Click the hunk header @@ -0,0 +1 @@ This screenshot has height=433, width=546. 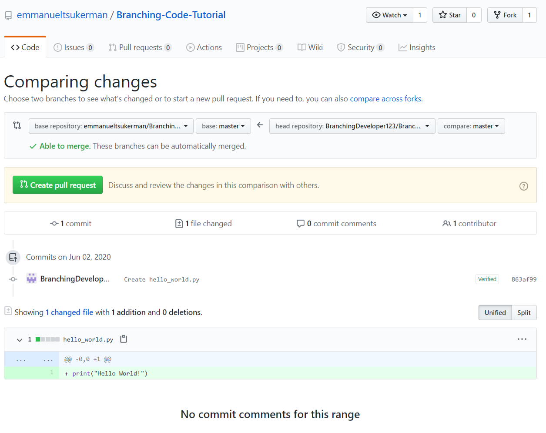point(88,359)
